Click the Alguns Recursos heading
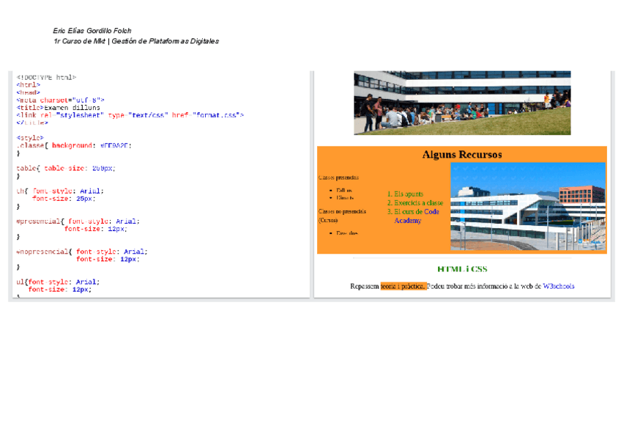This screenshot has width=621, height=440. tap(461, 155)
